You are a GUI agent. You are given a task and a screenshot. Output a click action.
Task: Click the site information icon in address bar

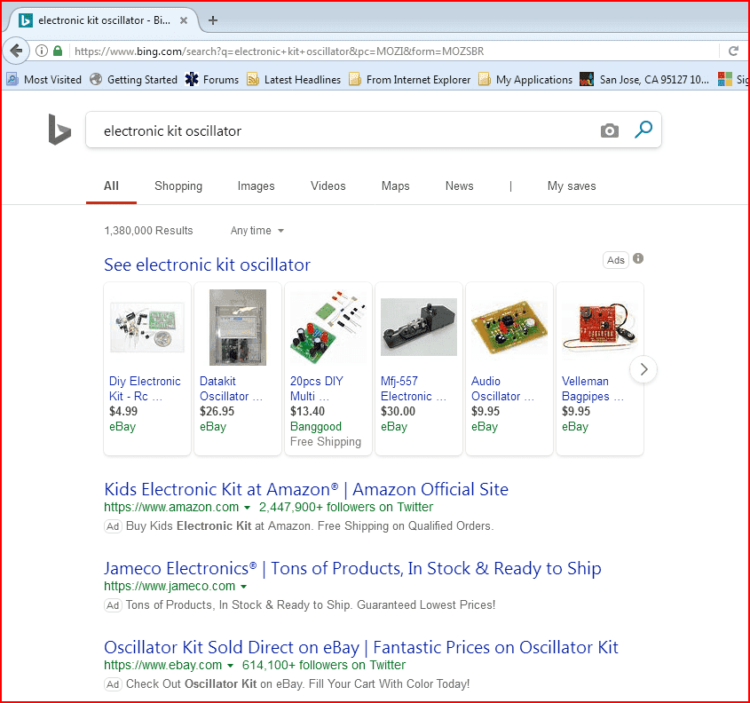pyautogui.click(x=42, y=51)
